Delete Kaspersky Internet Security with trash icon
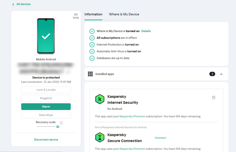This screenshot has height=152, width=236. coord(213,98)
